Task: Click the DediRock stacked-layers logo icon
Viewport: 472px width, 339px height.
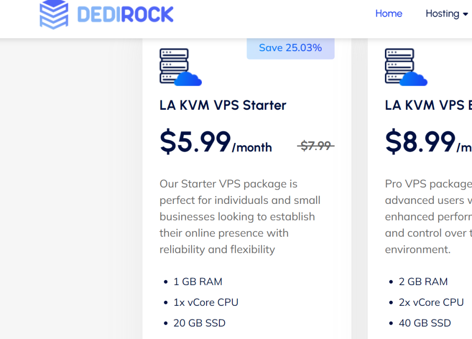Action: tap(54, 14)
